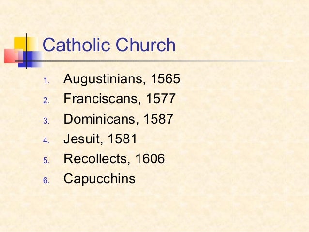Click the yellow square decoration
The width and height of the screenshot is (309, 232).
25,44
